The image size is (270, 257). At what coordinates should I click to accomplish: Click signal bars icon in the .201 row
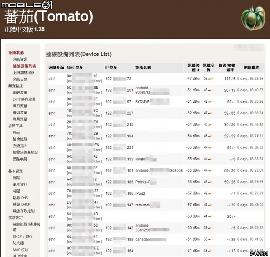[211, 90]
